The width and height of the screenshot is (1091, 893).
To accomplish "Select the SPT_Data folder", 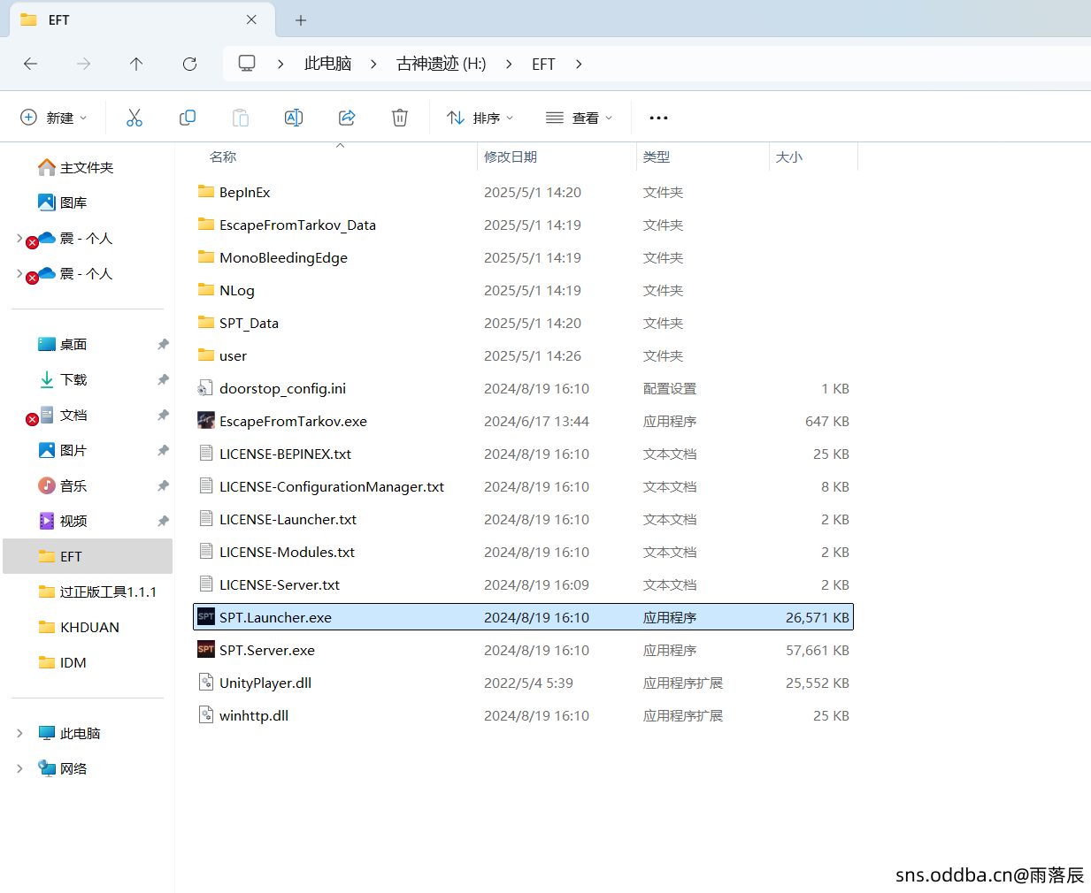I will (x=523, y=323).
